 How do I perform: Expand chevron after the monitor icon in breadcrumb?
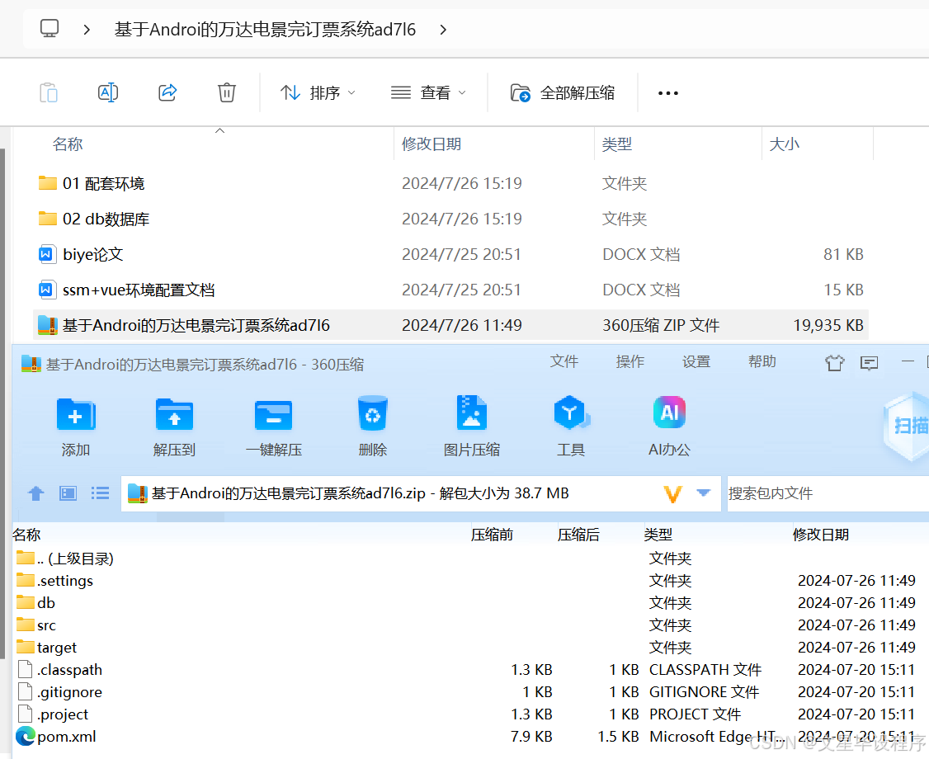pos(87,30)
